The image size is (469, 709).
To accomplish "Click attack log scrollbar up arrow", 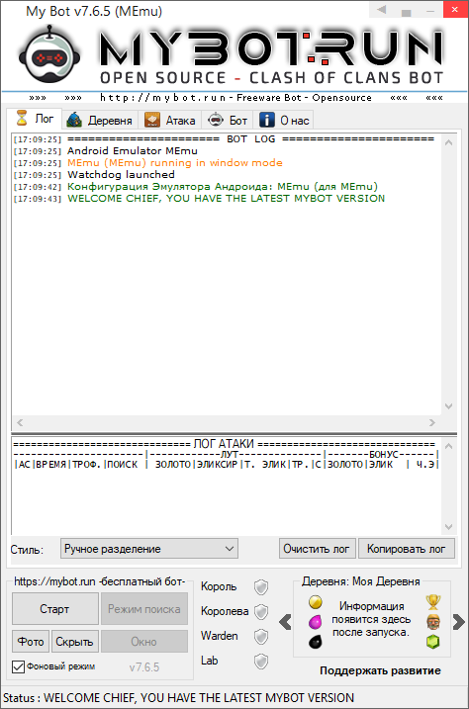I will click(x=448, y=446).
